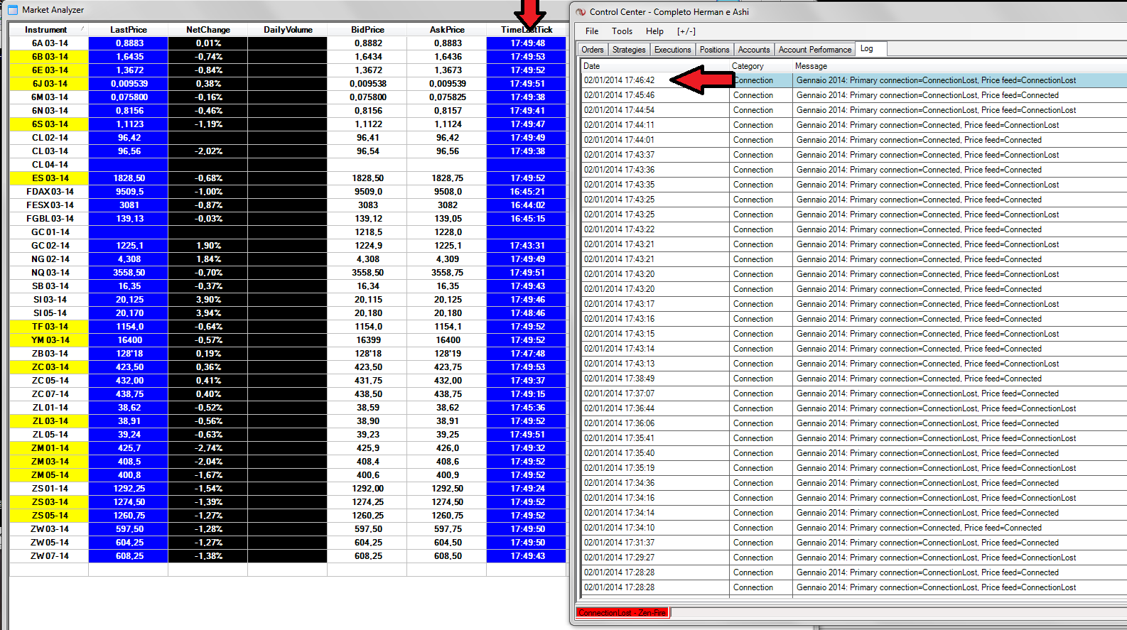Click the FDAX 03-14 instrument cell
The width and height of the screenshot is (1127, 630).
(49, 192)
